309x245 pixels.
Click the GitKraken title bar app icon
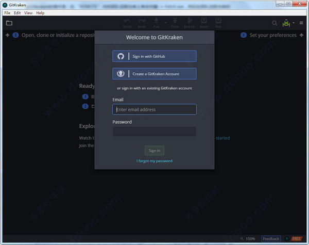(x=5, y=5)
